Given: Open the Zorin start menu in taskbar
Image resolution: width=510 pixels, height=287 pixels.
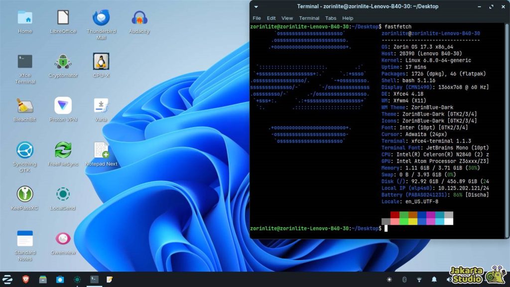Looking at the screenshot, I should [x=8, y=280].
